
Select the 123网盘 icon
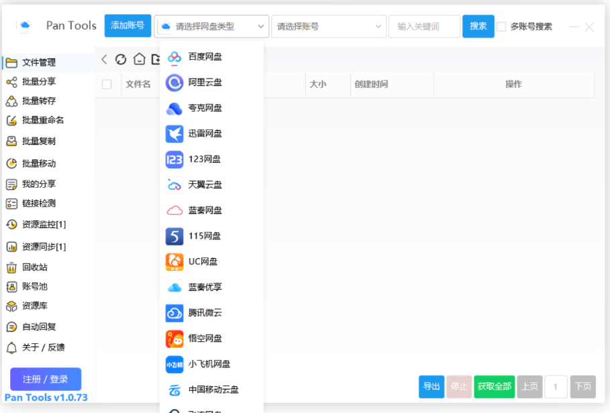click(174, 160)
